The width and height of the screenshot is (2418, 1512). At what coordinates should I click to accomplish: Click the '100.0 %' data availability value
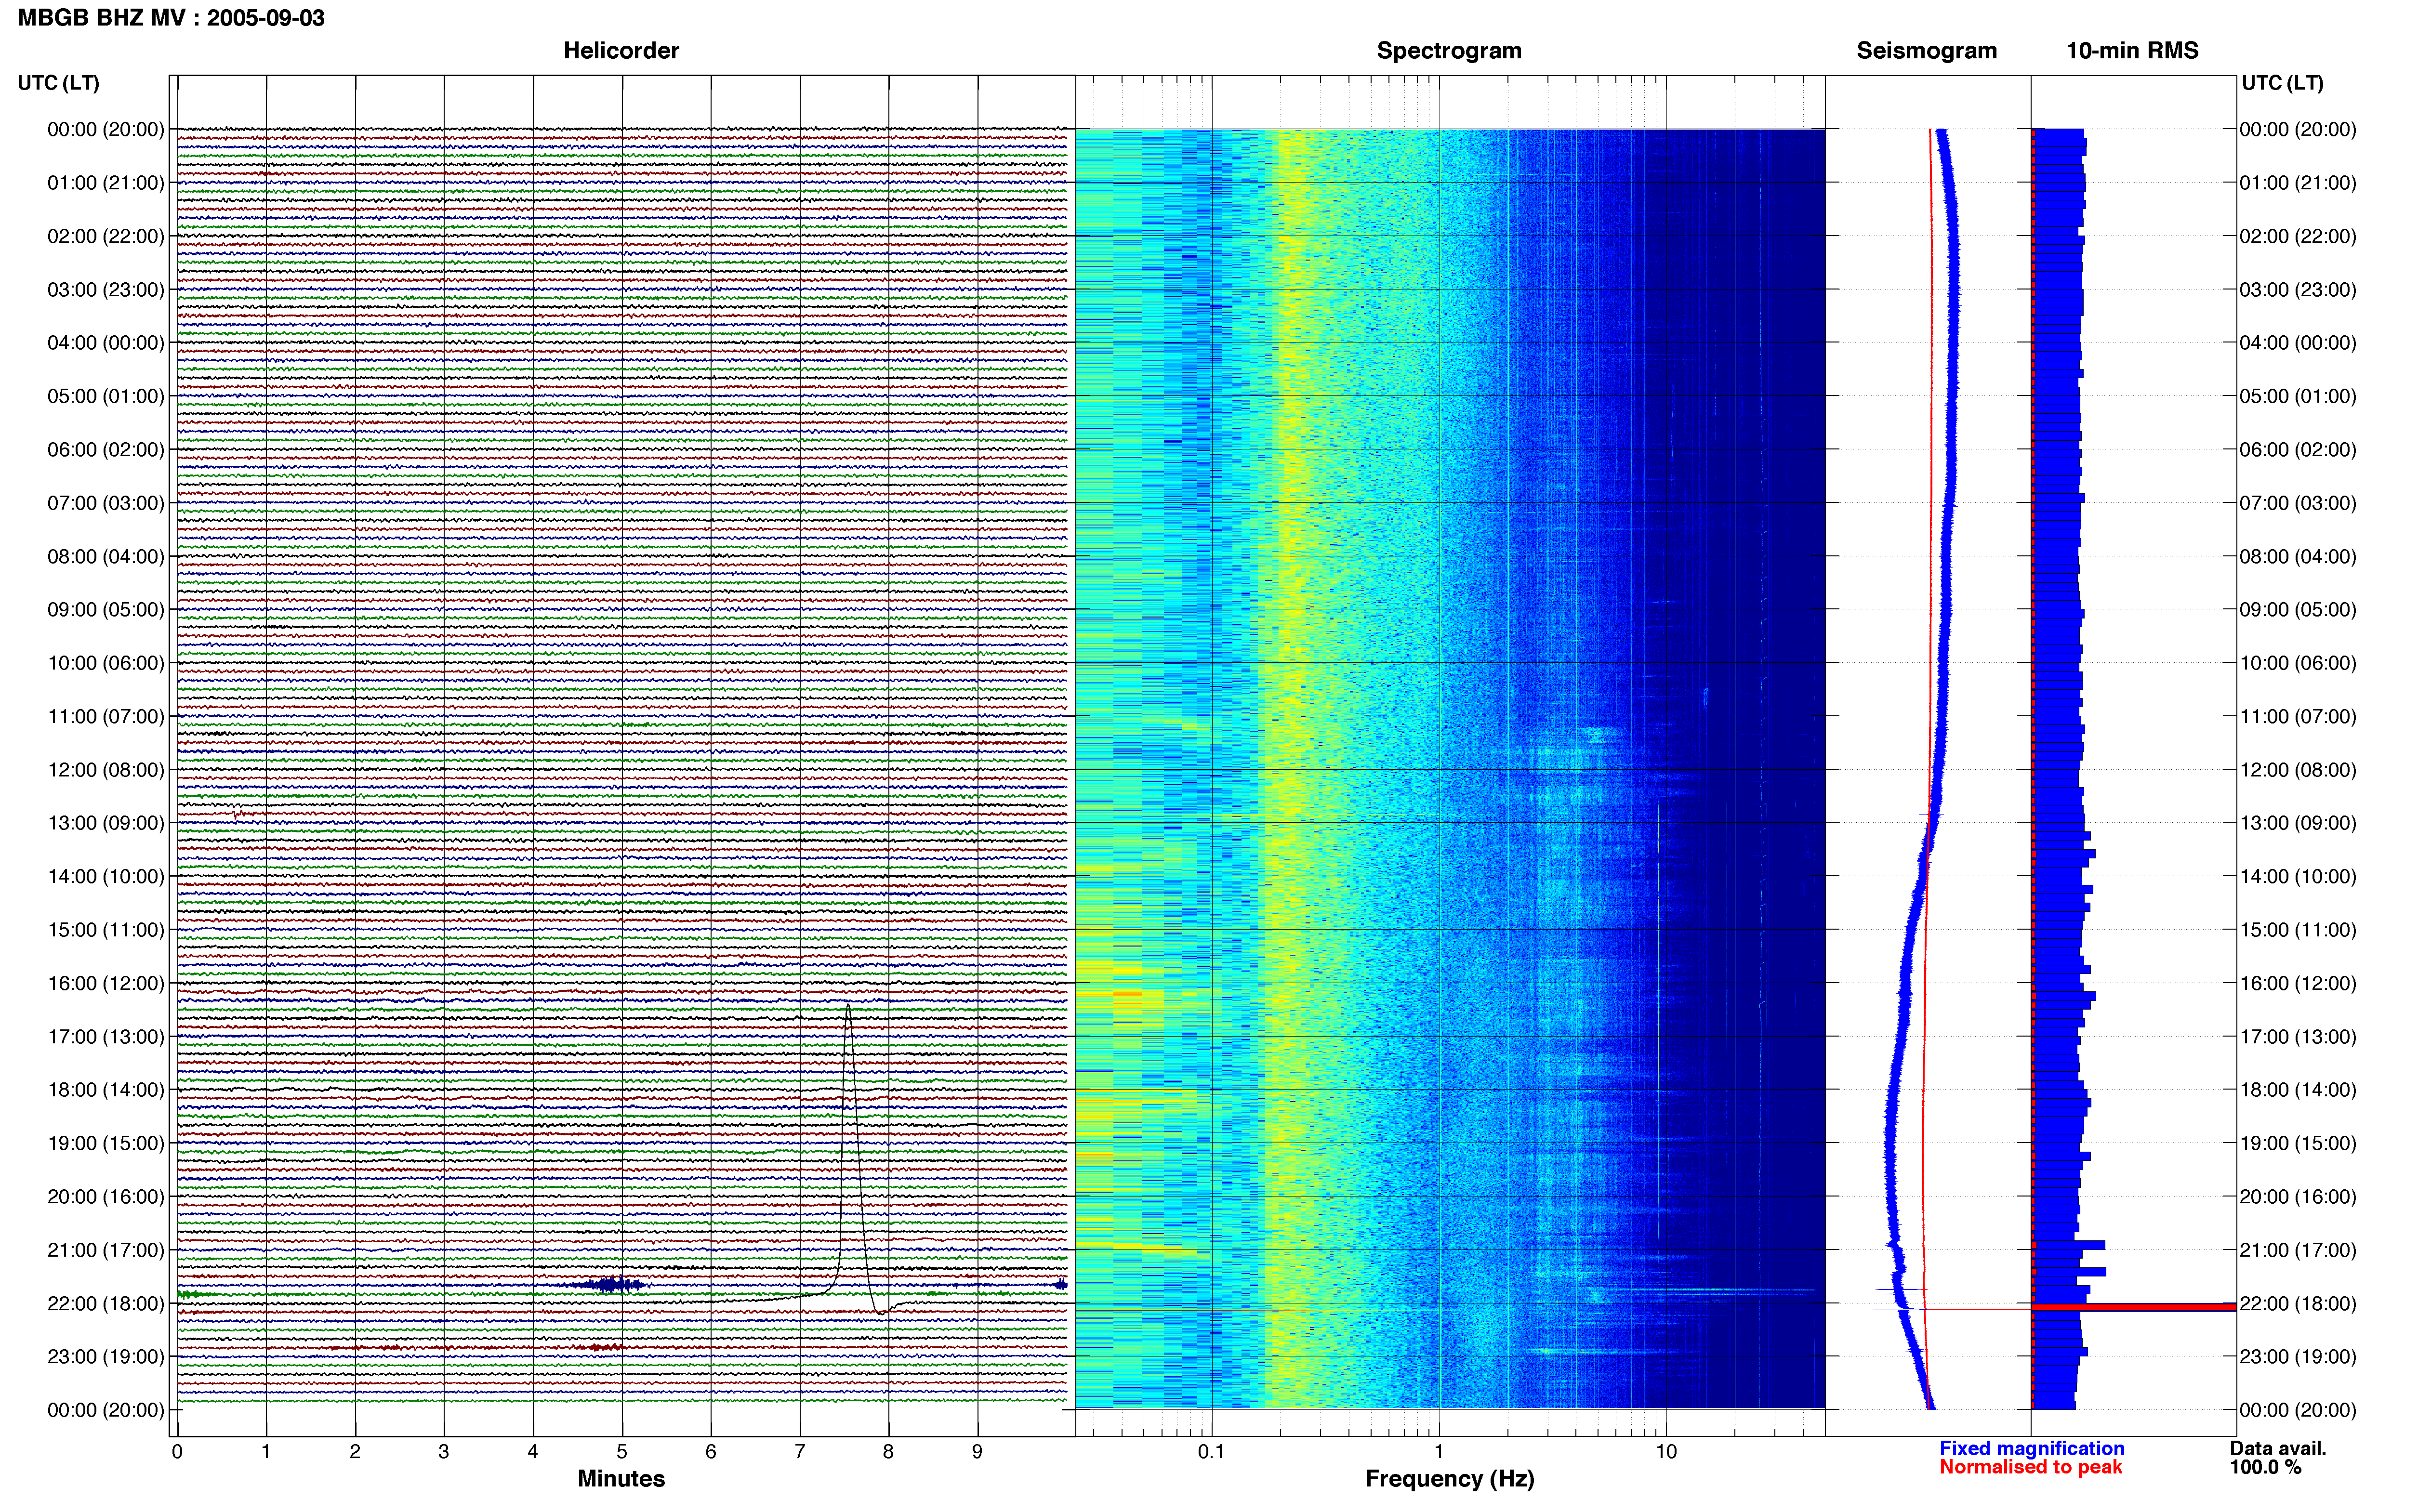[2265, 1468]
